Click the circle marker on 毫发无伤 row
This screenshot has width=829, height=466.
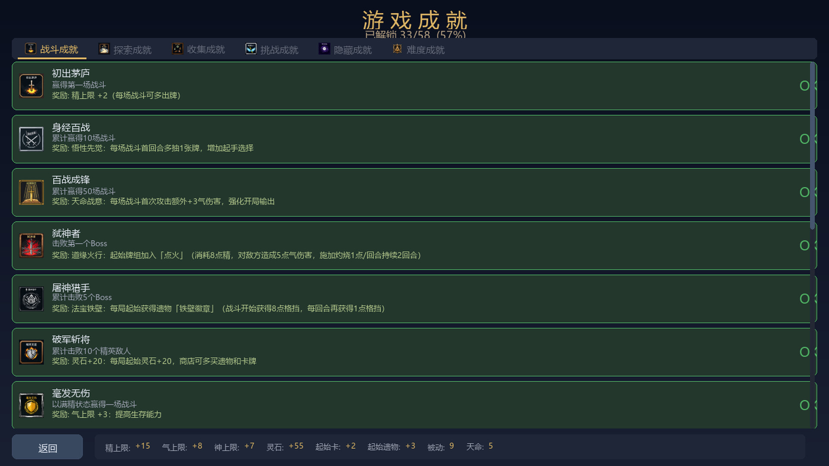804,405
